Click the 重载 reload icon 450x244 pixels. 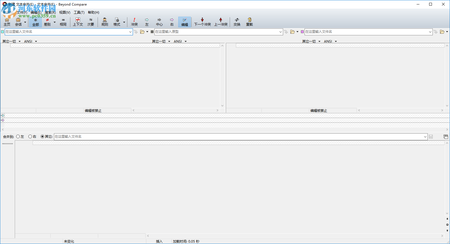249,22
